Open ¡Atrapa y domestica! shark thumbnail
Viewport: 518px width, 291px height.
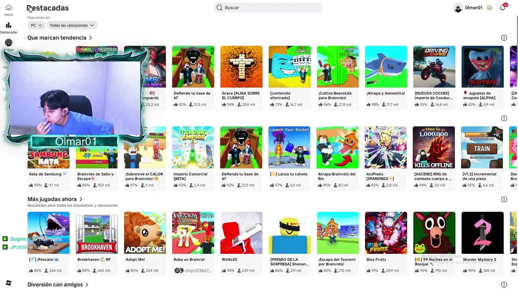coord(386,67)
